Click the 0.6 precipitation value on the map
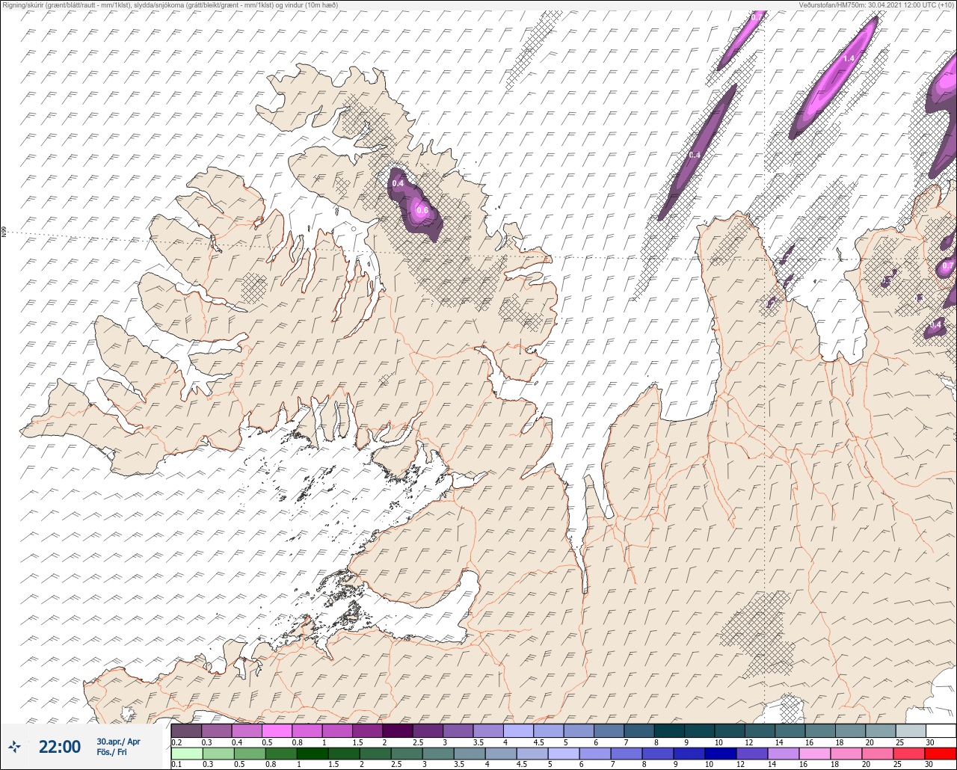The image size is (957, 770). [x=422, y=210]
